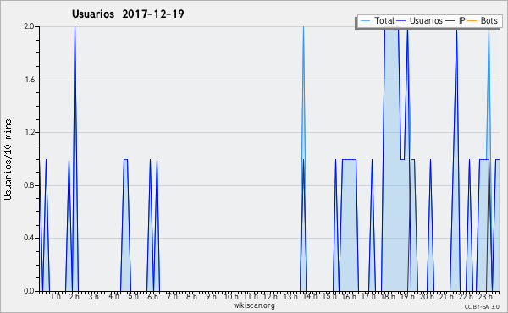Click the 1.2 y-axis value
508x313 pixels.
[x=29, y=132]
